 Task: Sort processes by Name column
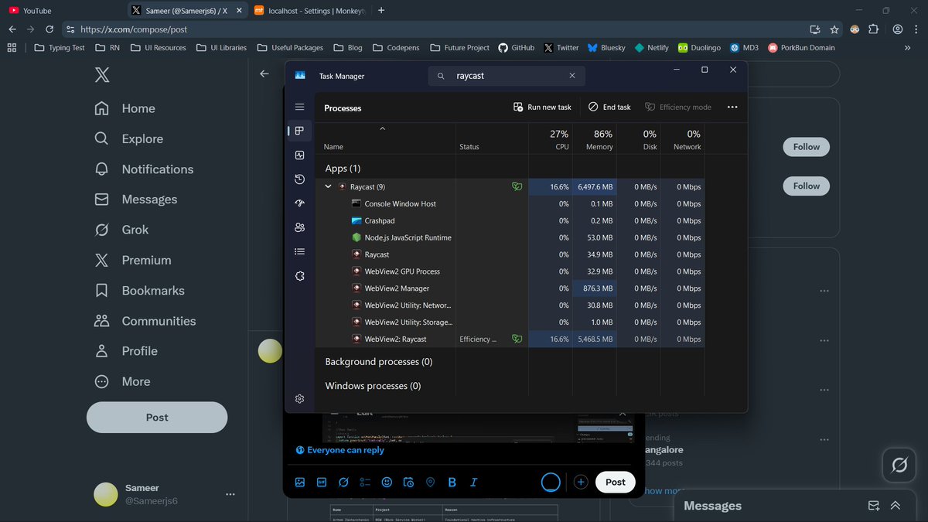click(x=333, y=147)
